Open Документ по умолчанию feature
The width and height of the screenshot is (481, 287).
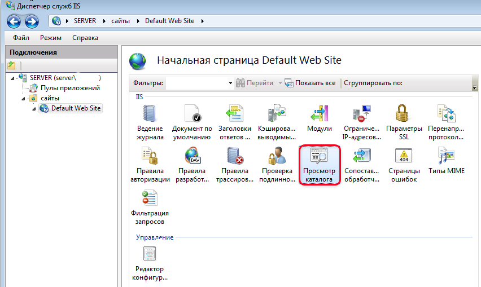(192, 122)
